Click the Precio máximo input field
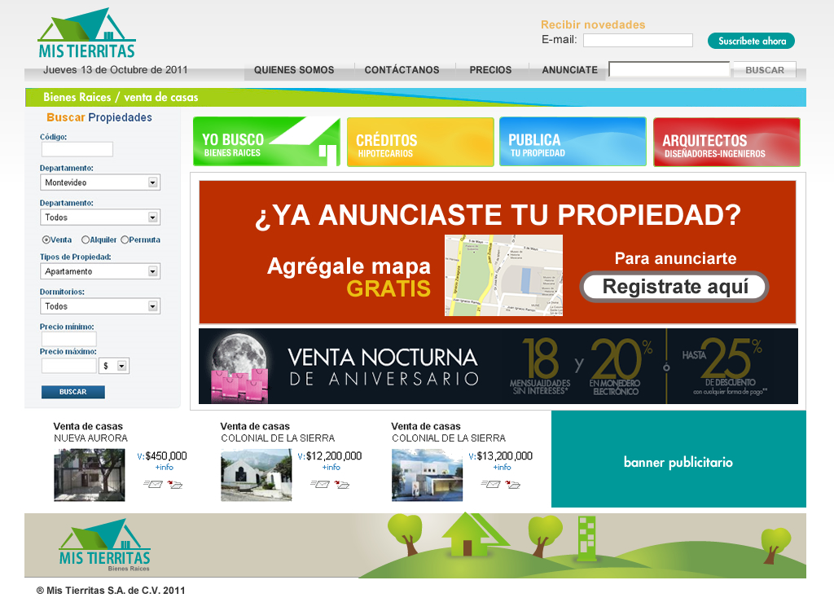The height and width of the screenshot is (611, 834). click(x=69, y=365)
